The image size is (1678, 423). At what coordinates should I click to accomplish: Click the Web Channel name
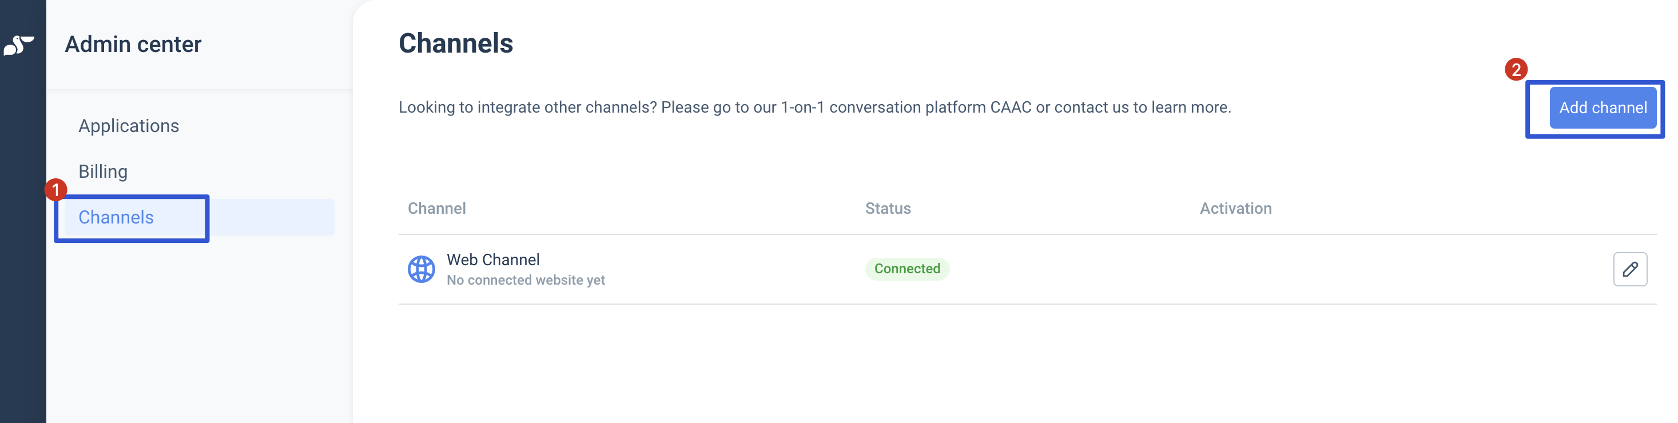click(493, 260)
